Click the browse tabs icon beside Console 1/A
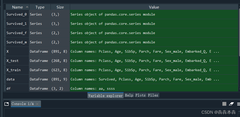 pos(7,104)
